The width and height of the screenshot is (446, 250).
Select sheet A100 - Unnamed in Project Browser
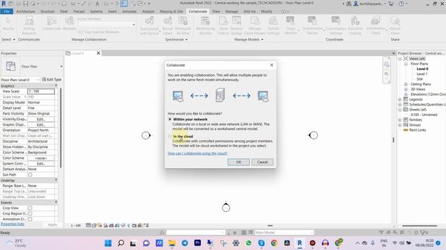[424, 115]
